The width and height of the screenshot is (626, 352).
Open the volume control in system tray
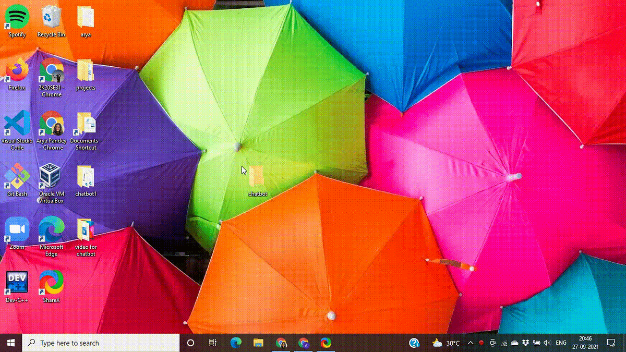tap(547, 343)
